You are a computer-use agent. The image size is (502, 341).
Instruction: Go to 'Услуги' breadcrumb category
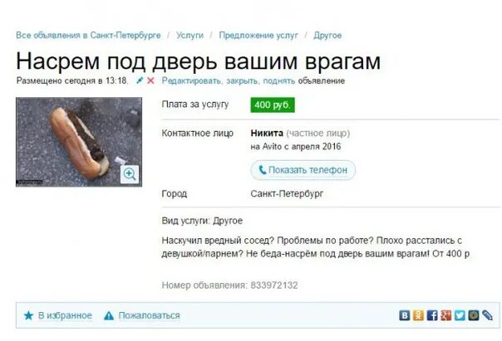tap(189, 35)
